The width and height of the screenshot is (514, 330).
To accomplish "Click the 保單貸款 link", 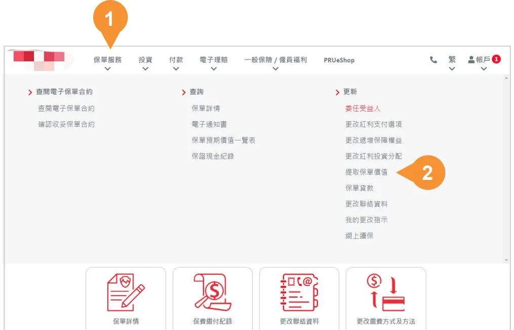I will pos(359,188).
